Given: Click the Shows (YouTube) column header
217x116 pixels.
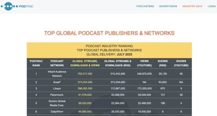Looking at the screenshot, I should [181, 63].
